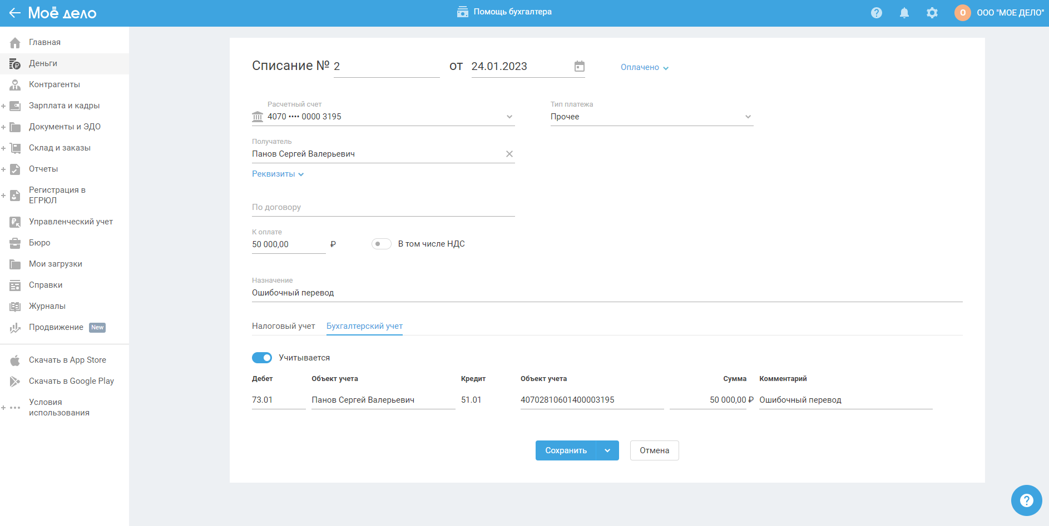The width and height of the screenshot is (1049, 526).
Task: Click the Сохранить button
Action: tap(565, 450)
